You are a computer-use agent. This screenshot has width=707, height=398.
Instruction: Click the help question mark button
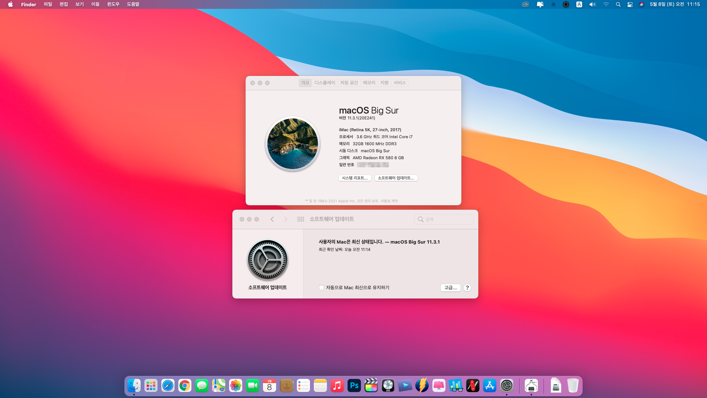[x=467, y=288]
